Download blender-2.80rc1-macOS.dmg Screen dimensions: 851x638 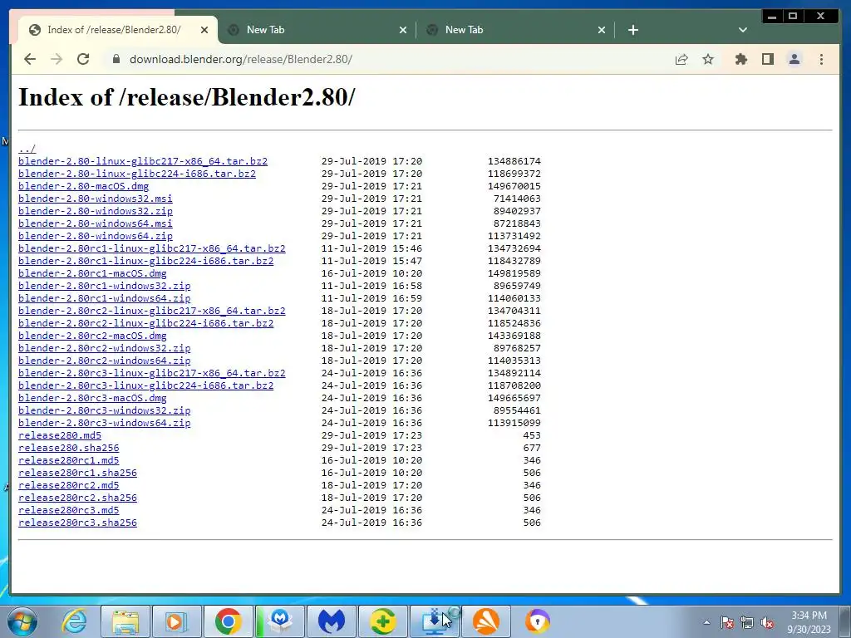point(92,273)
